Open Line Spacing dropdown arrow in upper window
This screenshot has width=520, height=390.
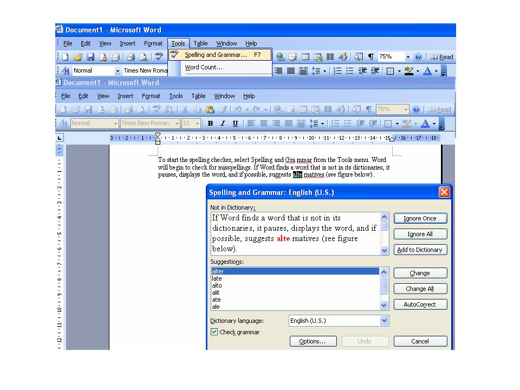[x=324, y=70]
